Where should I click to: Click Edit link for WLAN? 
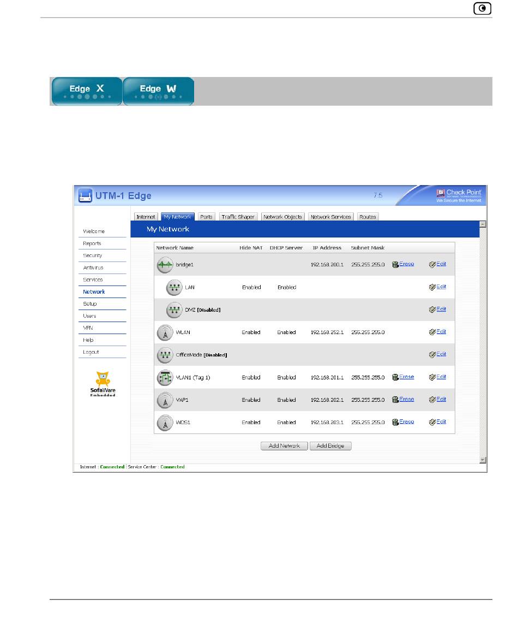(x=441, y=332)
